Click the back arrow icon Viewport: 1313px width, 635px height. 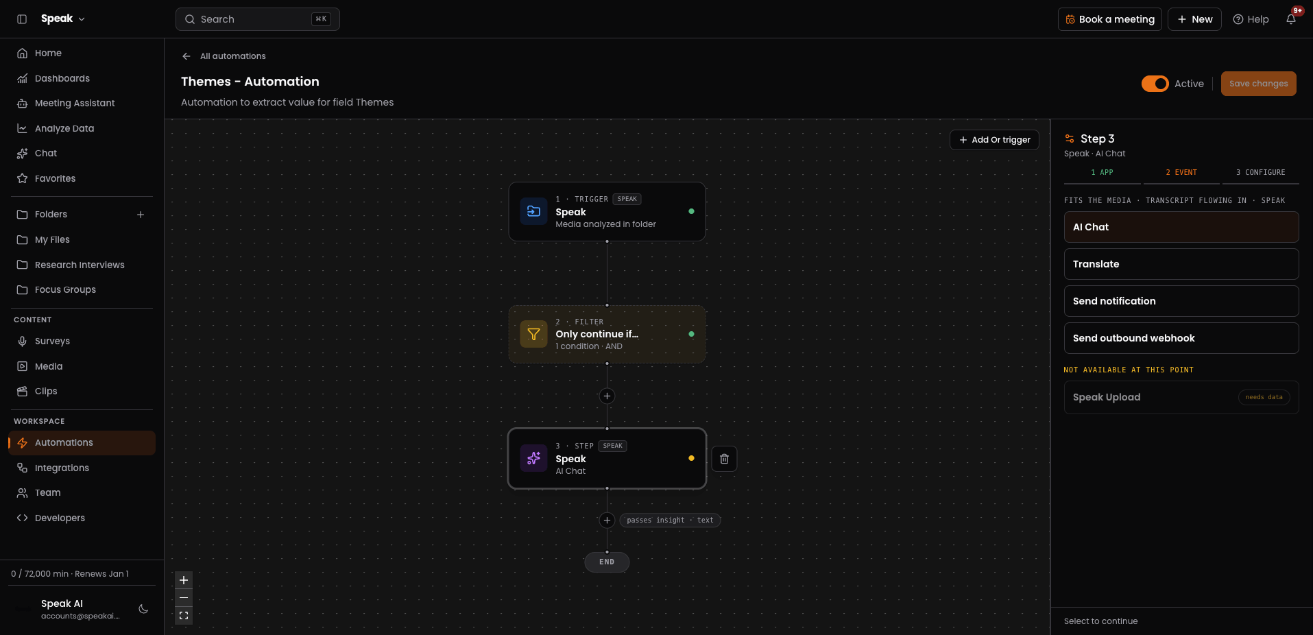[x=186, y=56]
